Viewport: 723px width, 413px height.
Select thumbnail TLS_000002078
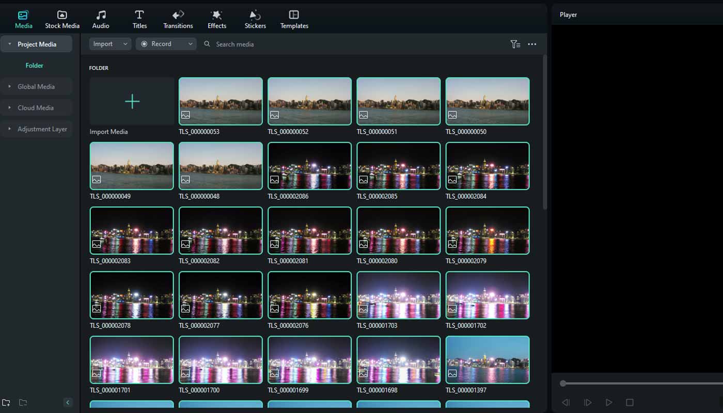pyautogui.click(x=132, y=295)
